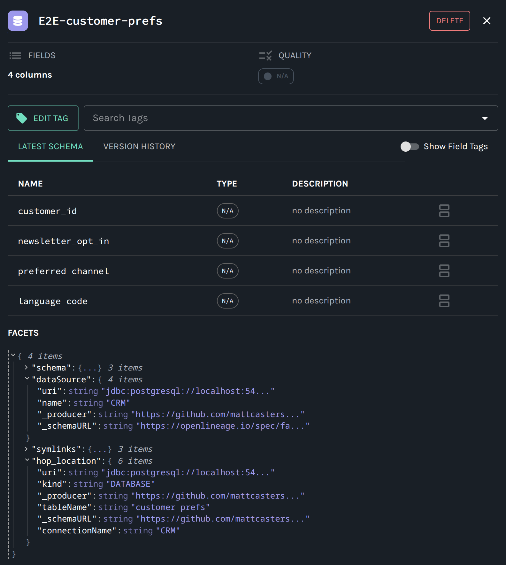The width and height of the screenshot is (506, 565).
Task: Open row details icon for preferred_channel
Action: tap(444, 271)
